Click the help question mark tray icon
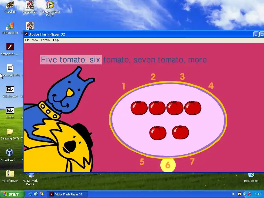264x198 pixels. tap(239, 194)
